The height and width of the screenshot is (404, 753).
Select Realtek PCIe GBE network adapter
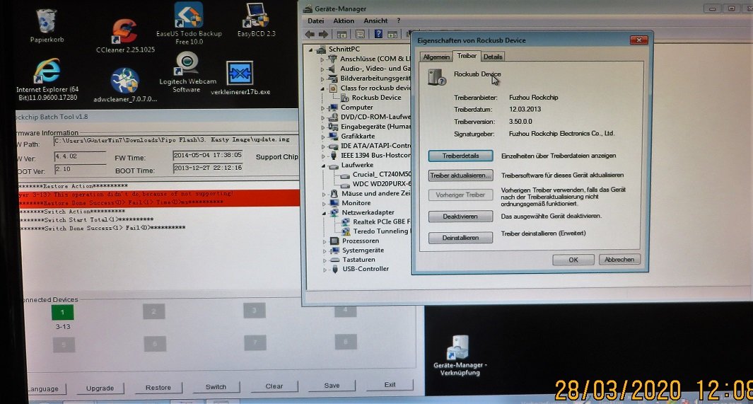point(375,221)
